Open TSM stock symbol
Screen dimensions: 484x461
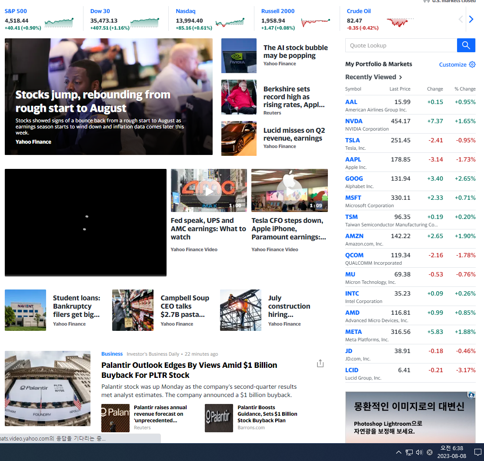(351, 217)
